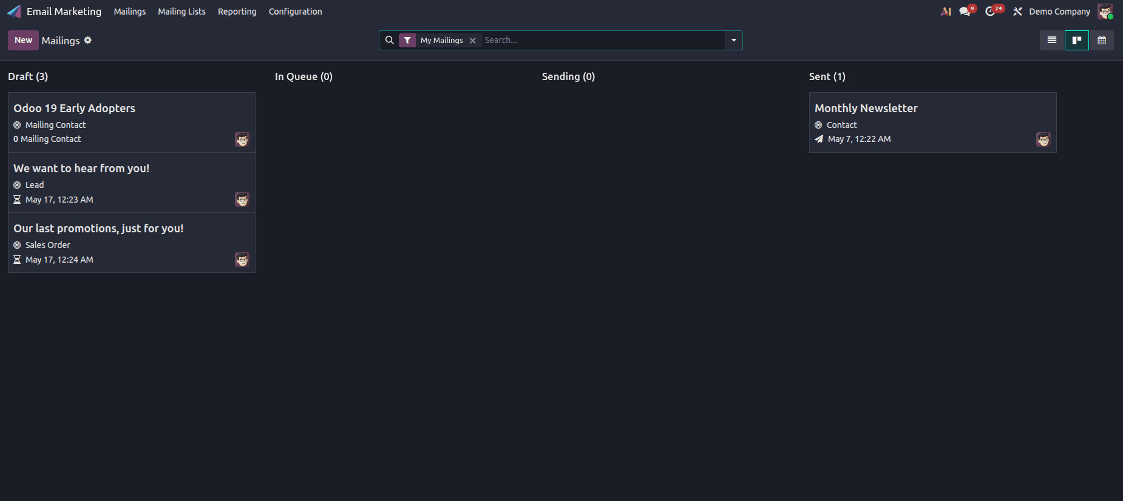Click the sent paper-plane icon on Monthly Newsletter
This screenshot has height=501, width=1123.
click(819, 139)
